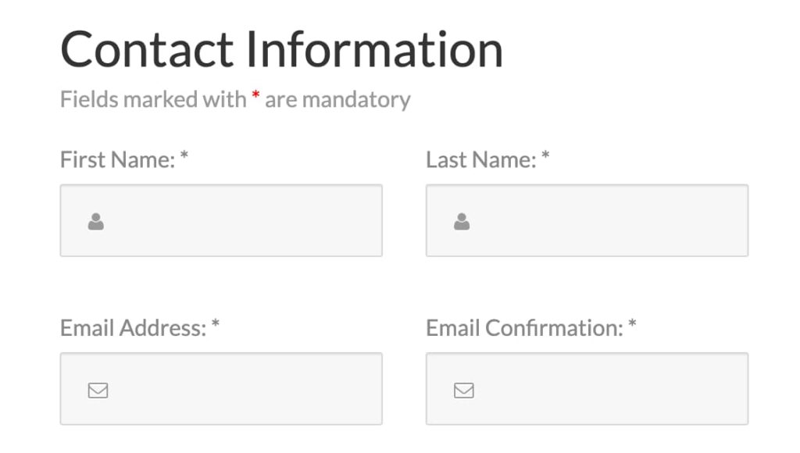Click the person icon in Last Name field

462,222
